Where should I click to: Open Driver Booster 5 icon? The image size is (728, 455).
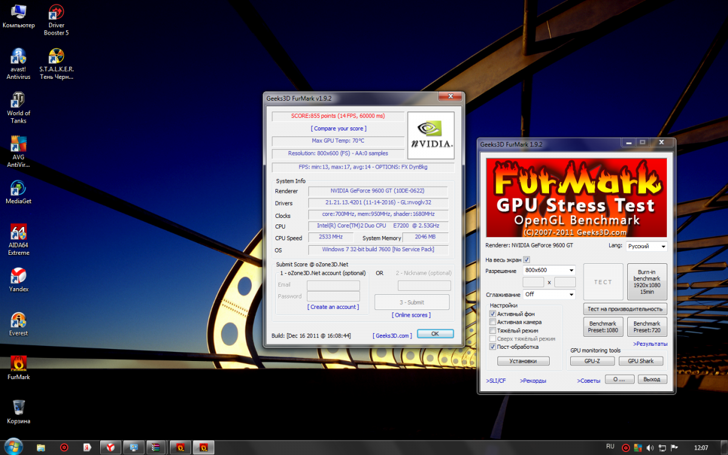[56, 13]
